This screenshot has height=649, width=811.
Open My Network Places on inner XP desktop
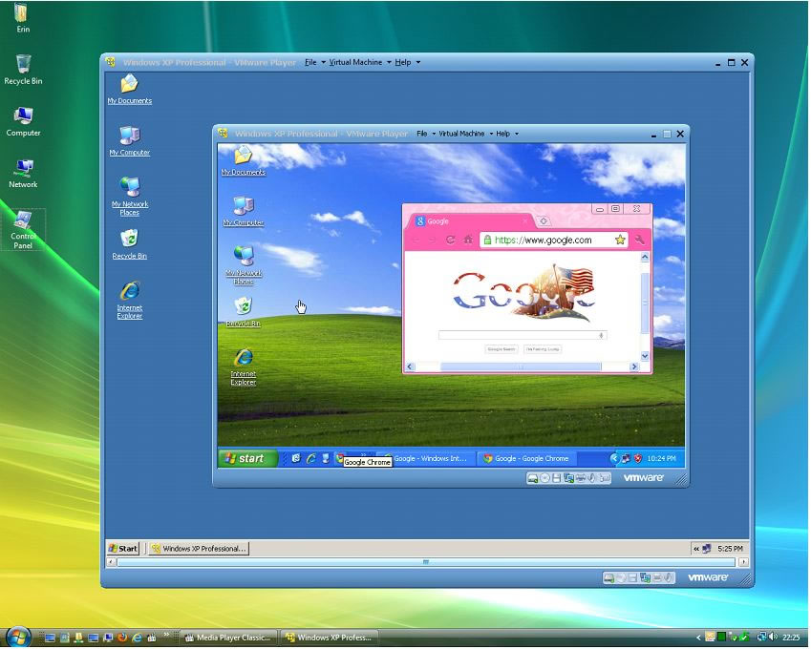tap(243, 265)
